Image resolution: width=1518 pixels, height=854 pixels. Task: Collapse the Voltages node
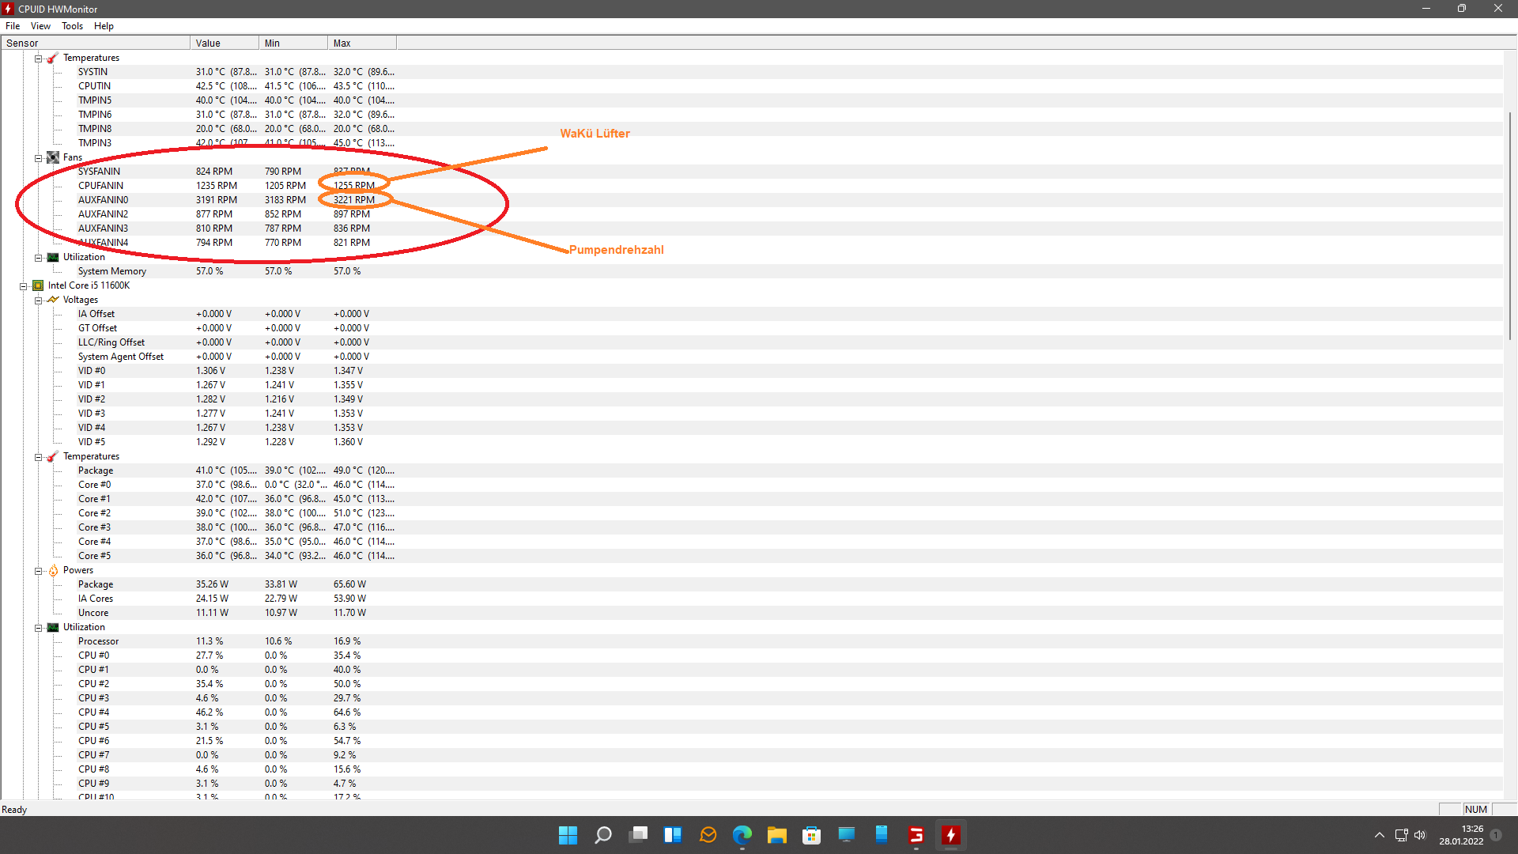pos(38,300)
